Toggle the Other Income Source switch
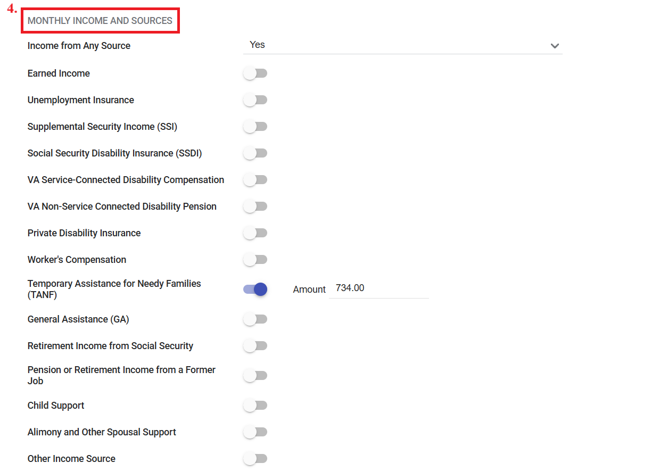Viewport: 668px width, 471px height. pos(255,459)
